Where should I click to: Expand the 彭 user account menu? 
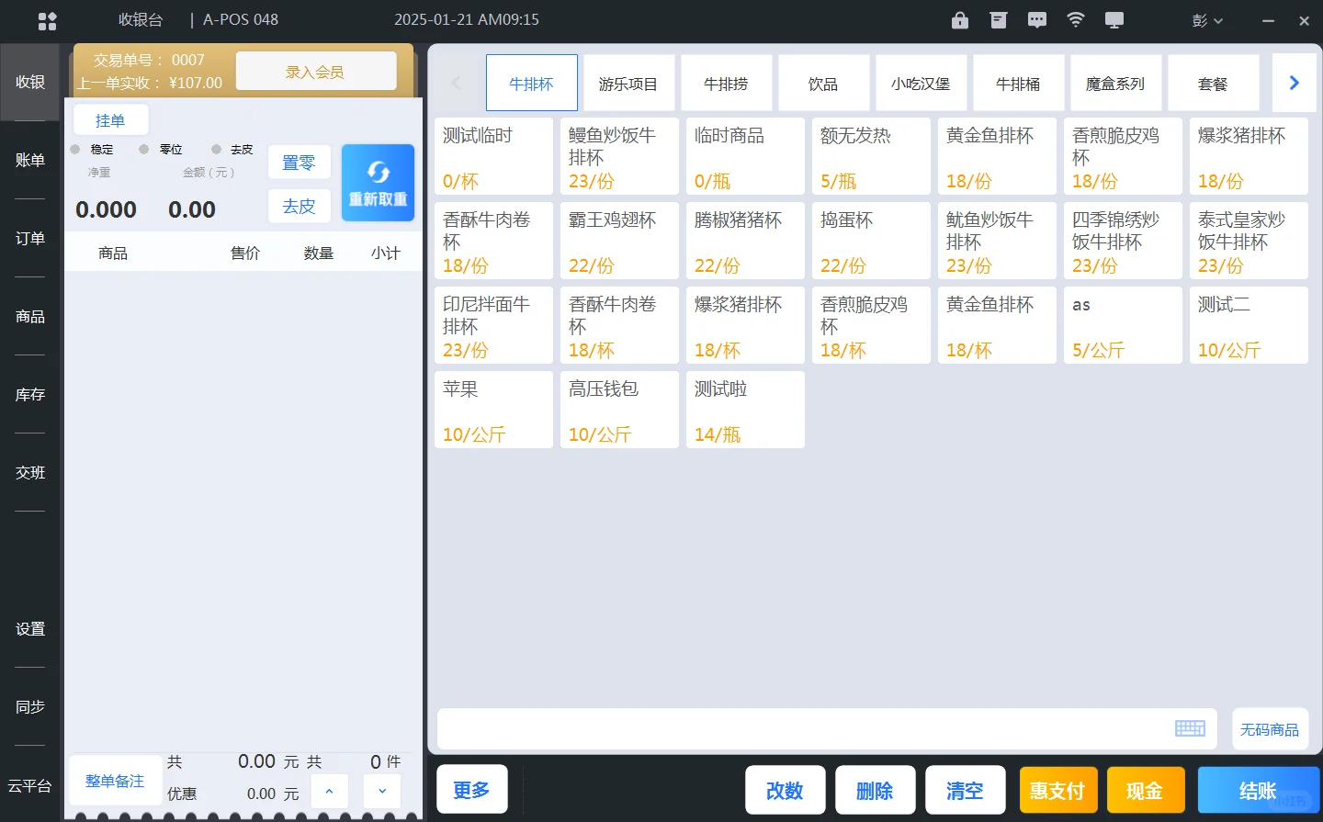coord(1206,19)
